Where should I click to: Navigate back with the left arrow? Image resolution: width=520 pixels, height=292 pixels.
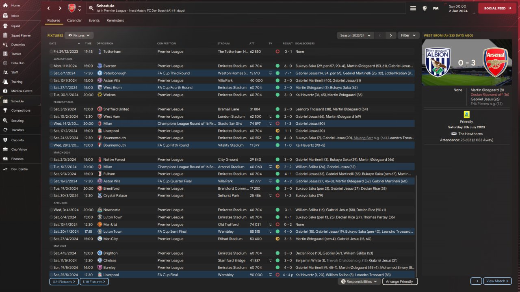tap(49, 8)
